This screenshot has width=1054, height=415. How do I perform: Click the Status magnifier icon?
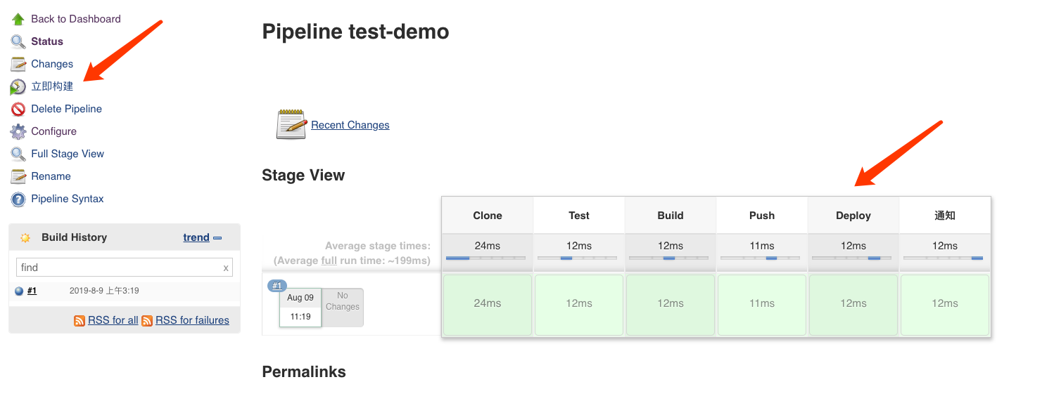pyautogui.click(x=18, y=41)
